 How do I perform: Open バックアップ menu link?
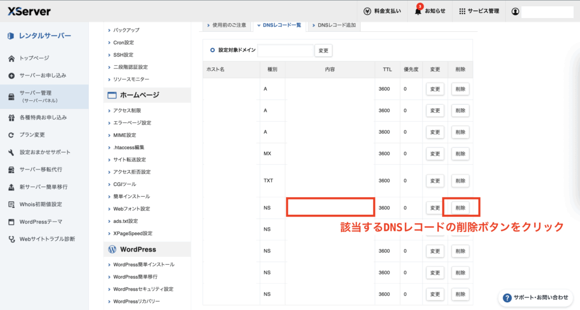[126, 31]
